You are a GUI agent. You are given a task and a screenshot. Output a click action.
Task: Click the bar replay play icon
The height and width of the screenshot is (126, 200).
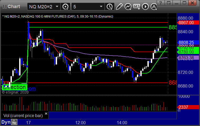145,7
